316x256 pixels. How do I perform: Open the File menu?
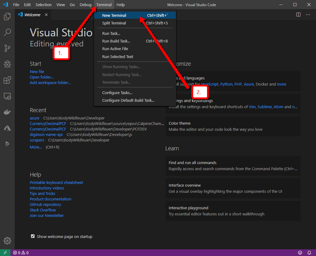(x=16, y=5)
